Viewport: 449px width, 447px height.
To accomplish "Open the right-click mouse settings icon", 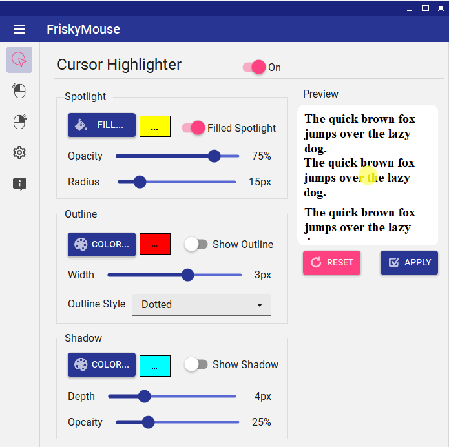I will 19,122.
